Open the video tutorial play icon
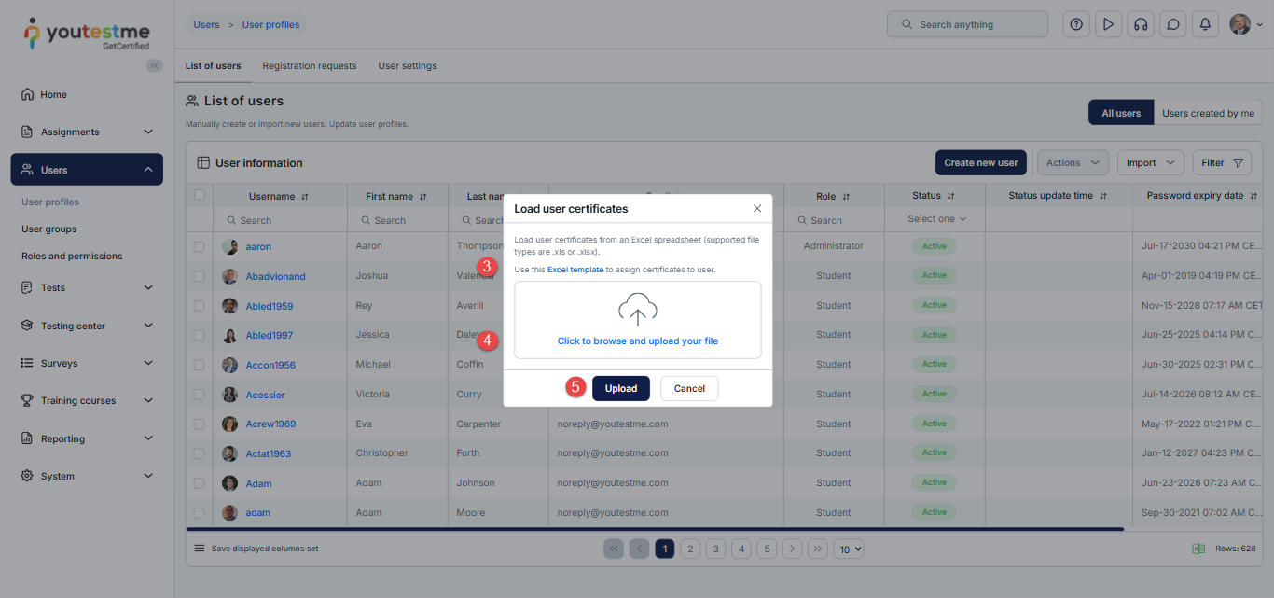Image resolution: width=1274 pixels, height=598 pixels. point(1108,25)
